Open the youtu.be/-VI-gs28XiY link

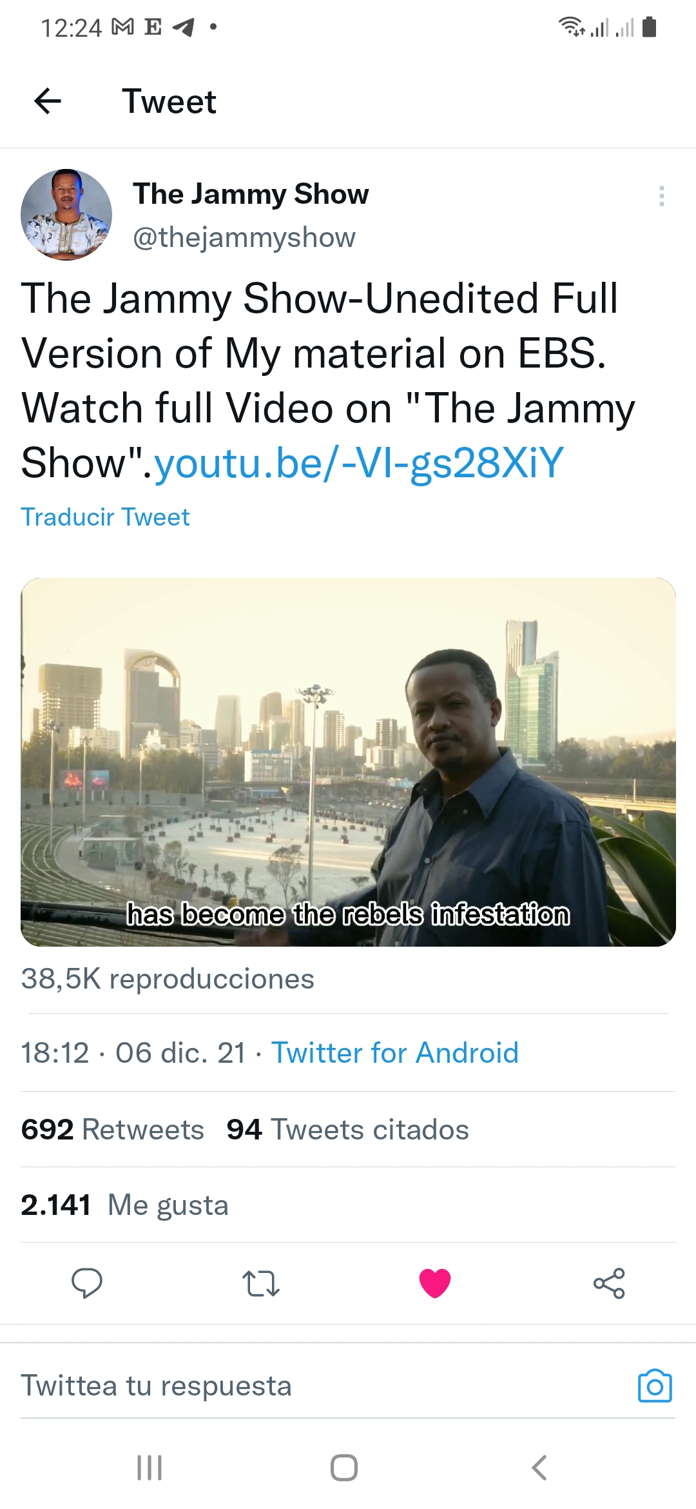click(359, 462)
